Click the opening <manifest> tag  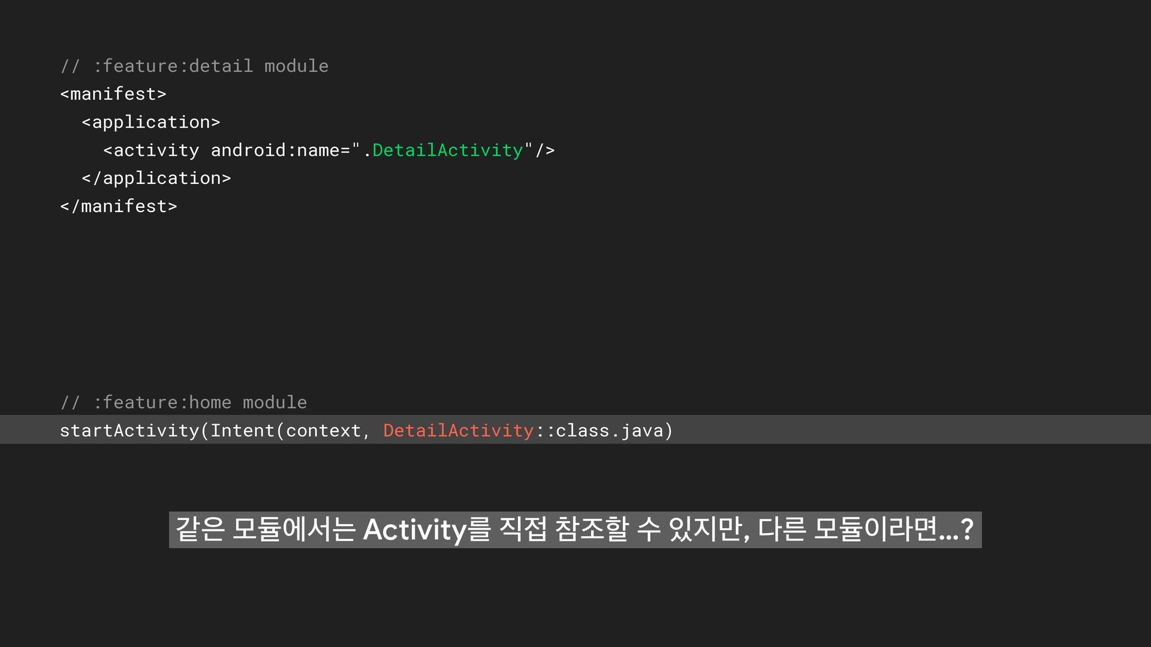pos(113,94)
